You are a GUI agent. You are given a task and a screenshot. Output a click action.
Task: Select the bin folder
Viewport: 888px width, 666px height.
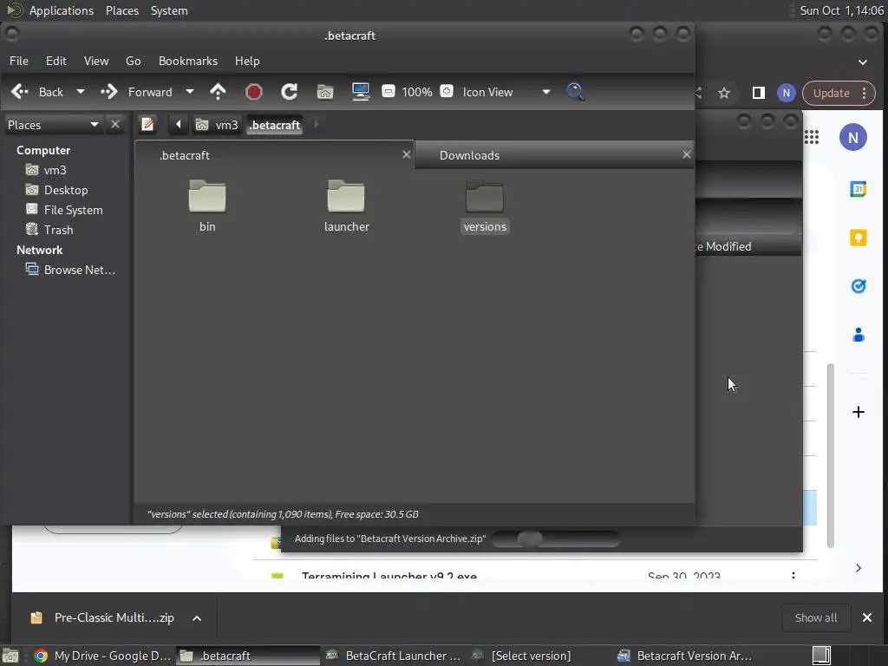[207, 205]
